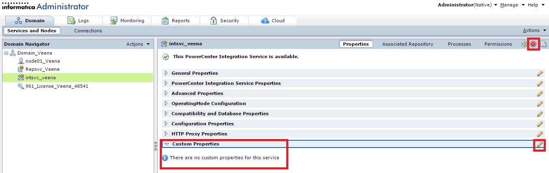This screenshot has height=173, width=549.
Task: Select Services and Nodes view
Action: point(32,31)
